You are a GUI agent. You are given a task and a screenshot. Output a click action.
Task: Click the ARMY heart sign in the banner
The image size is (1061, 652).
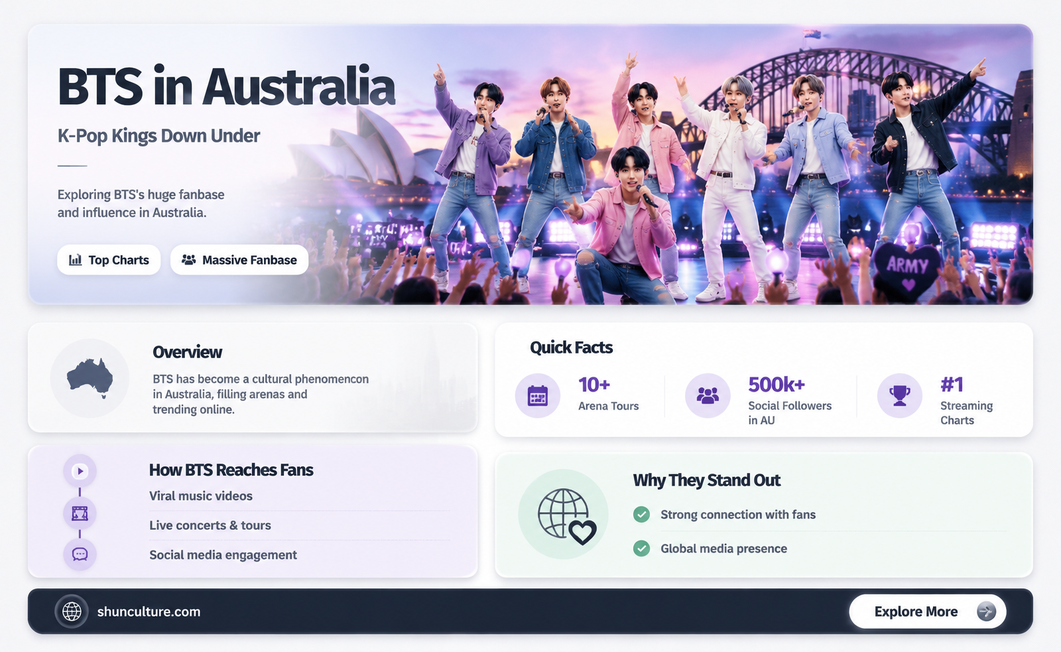click(908, 269)
